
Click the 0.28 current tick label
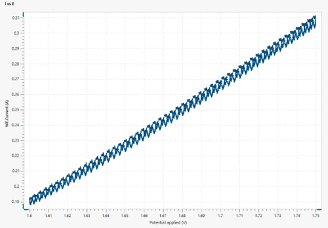(16, 64)
